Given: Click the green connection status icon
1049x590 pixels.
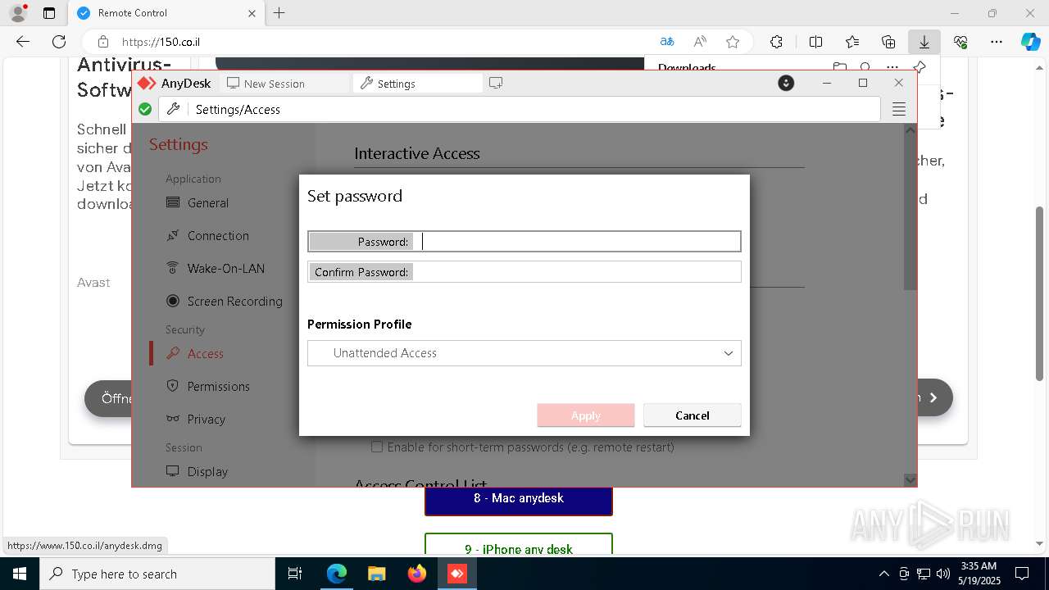Looking at the screenshot, I should (145, 109).
